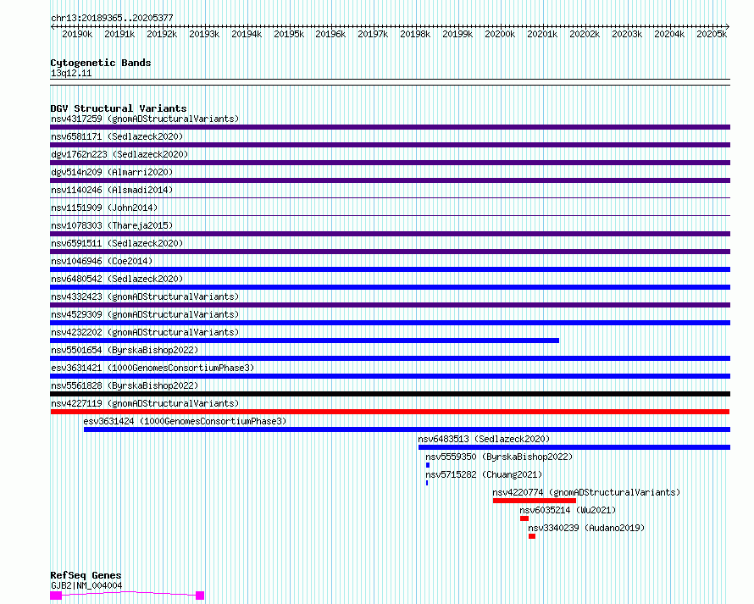
Task: Open the nsv6581171 (Sedlazeck2020) variant
Action: pos(117,136)
